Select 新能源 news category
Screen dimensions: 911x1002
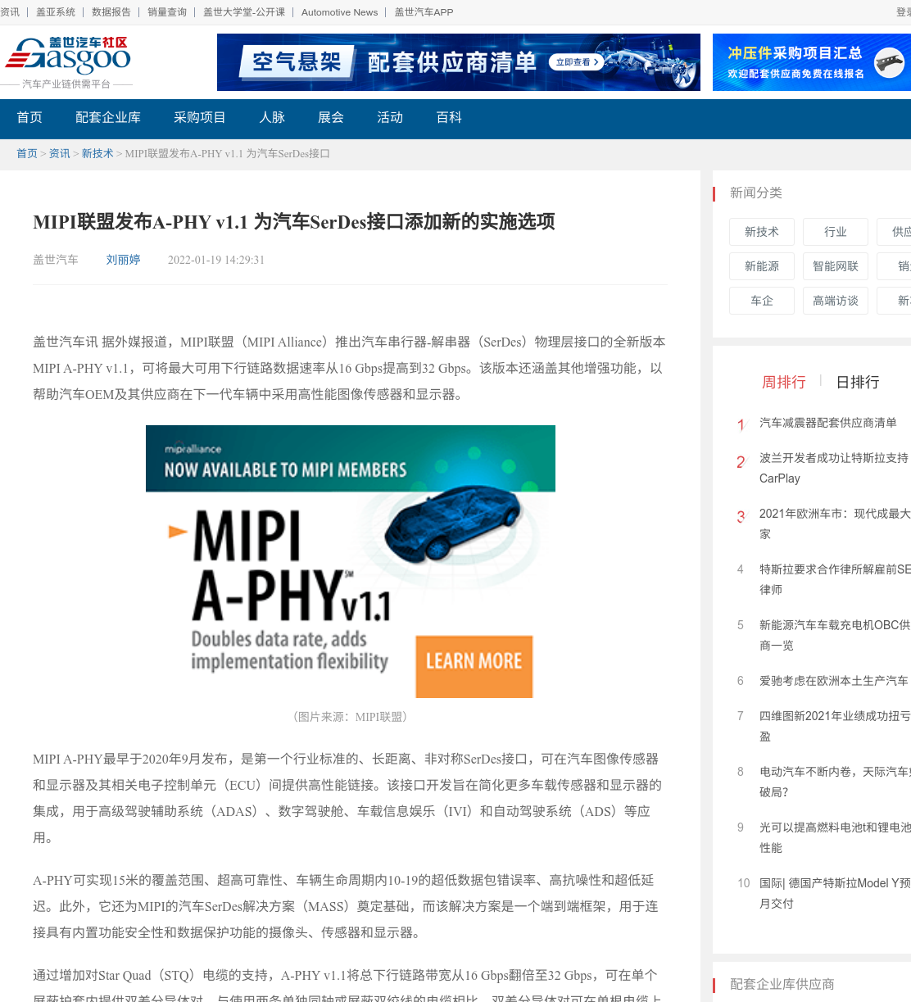tap(762, 266)
